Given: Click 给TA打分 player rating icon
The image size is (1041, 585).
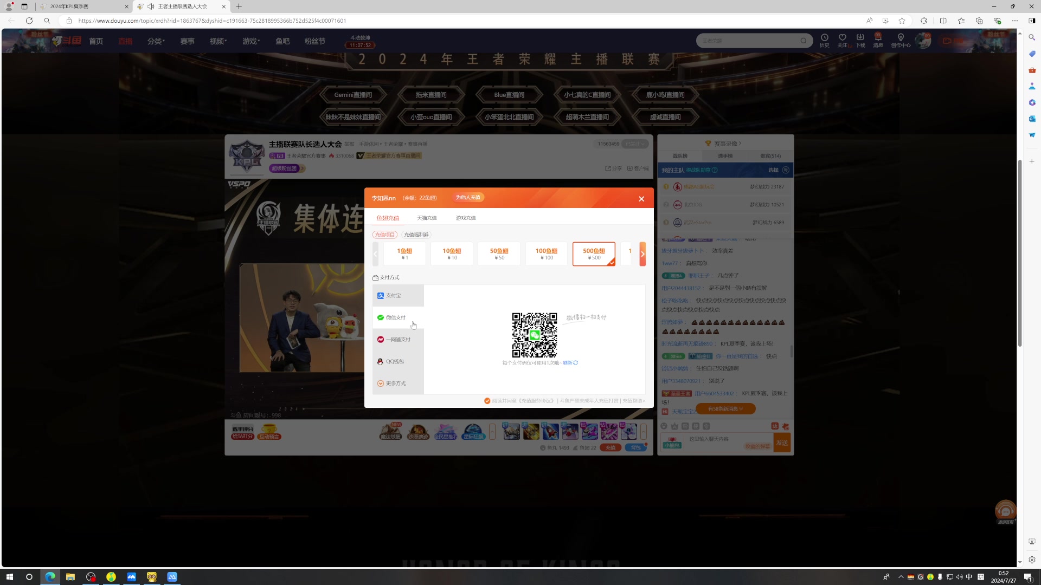Looking at the screenshot, I should click(x=242, y=432).
